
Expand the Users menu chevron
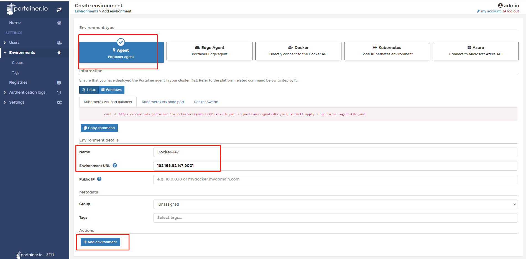pyautogui.click(x=5, y=43)
